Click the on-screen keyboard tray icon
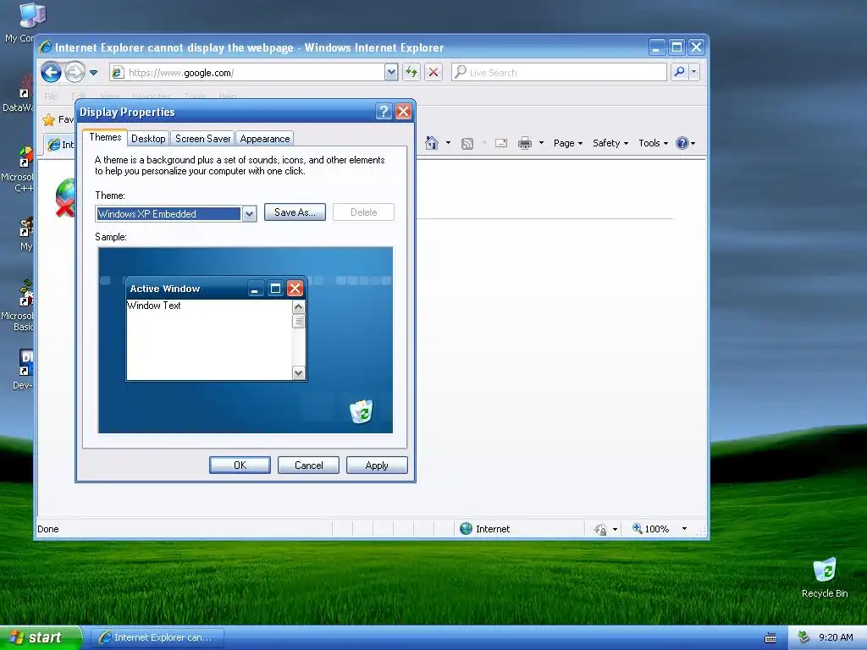Image resolution: width=867 pixels, height=650 pixels. tap(770, 638)
